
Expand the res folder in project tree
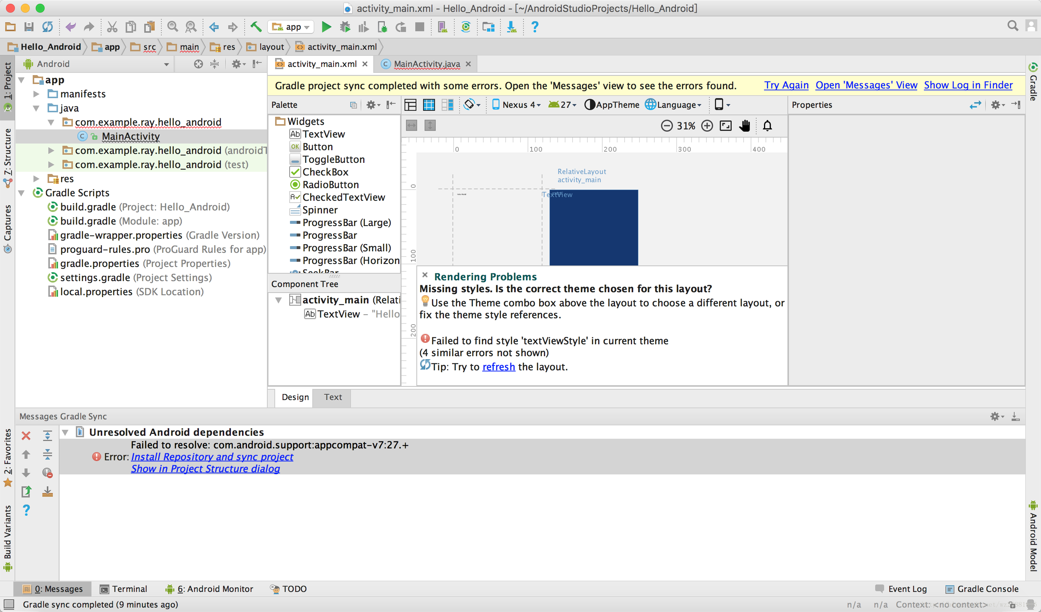point(36,179)
